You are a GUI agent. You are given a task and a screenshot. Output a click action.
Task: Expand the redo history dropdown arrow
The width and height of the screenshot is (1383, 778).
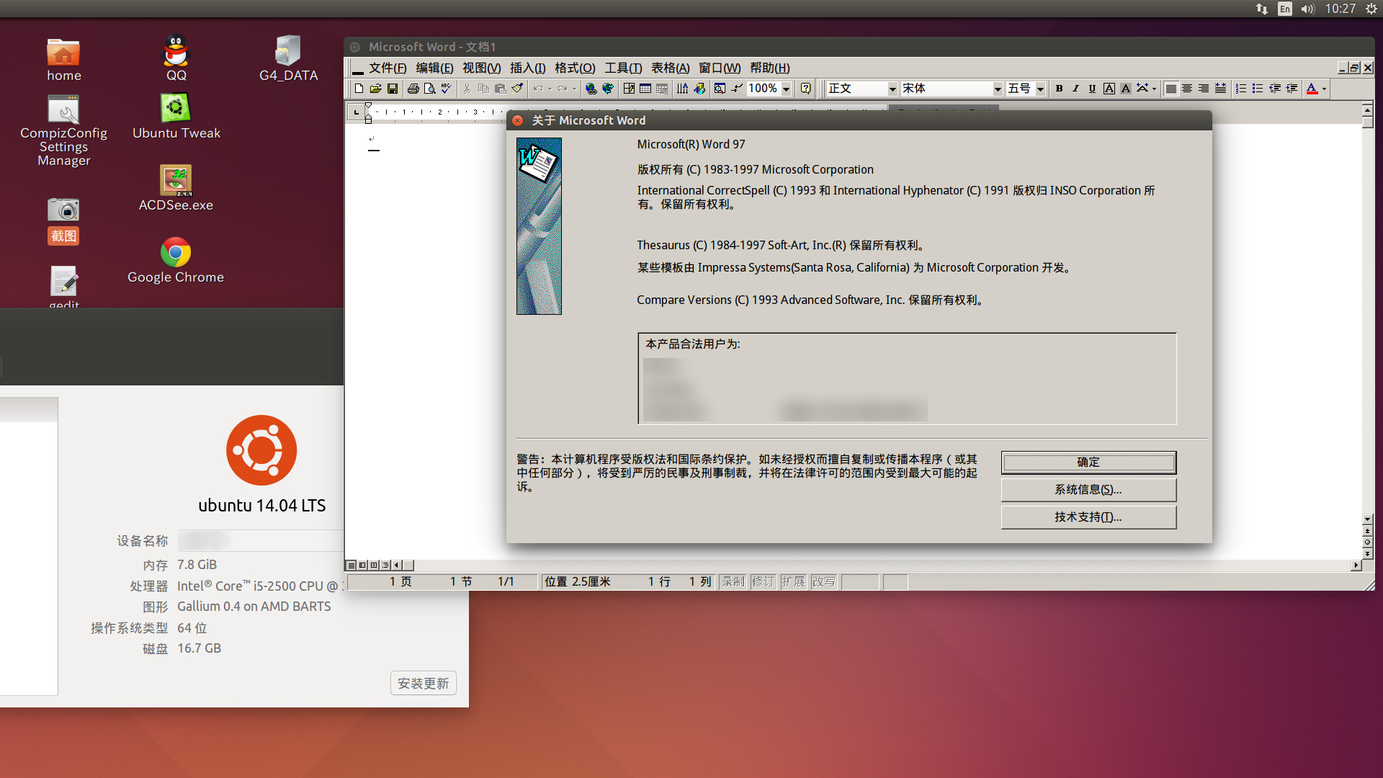pos(574,89)
